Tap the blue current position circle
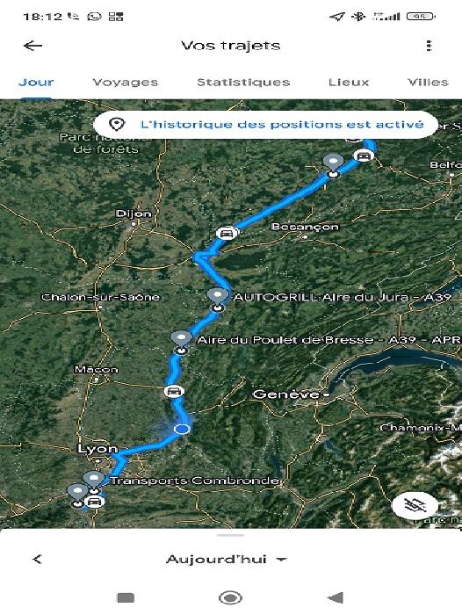 click(x=182, y=429)
